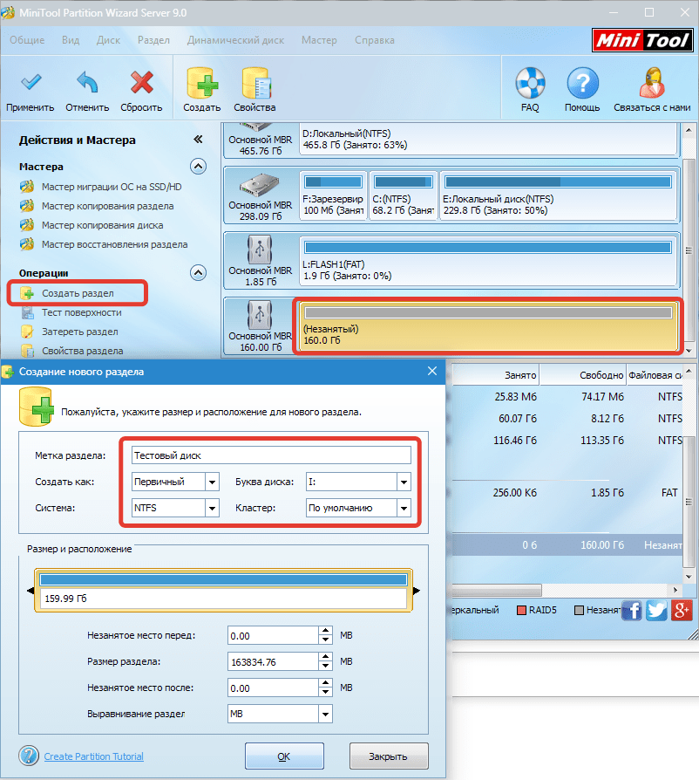Viewport: 699px width, 780px height.
Task: Click the Help (Помощь) question mark icon
Action: pyautogui.click(x=581, y=84)
